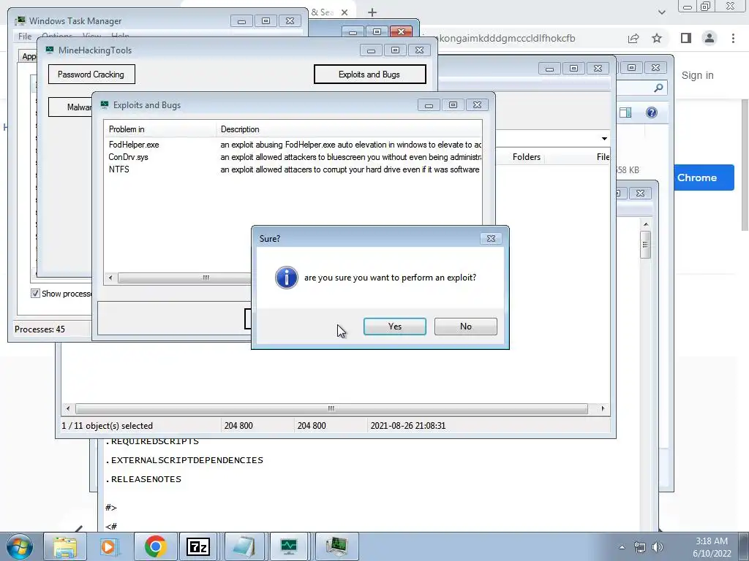This screenshot has height=561, width=749.
Task: Toggle the preview pane icon
Action: point(625,112)
